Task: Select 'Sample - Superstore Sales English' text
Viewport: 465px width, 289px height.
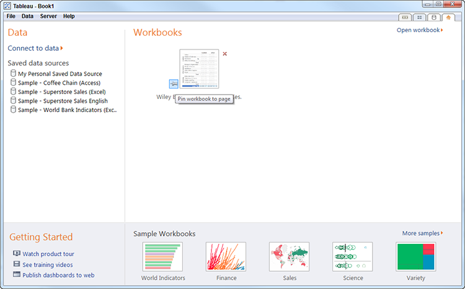Action: 63,101
